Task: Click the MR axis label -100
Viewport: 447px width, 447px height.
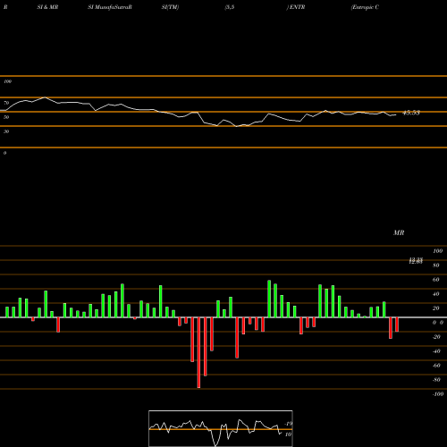Action: coord(437,394)
